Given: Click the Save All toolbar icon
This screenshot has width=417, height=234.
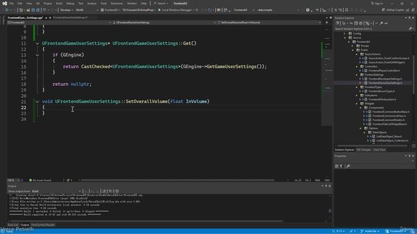Looking at the screenshot, I should [x=38, y=10].
